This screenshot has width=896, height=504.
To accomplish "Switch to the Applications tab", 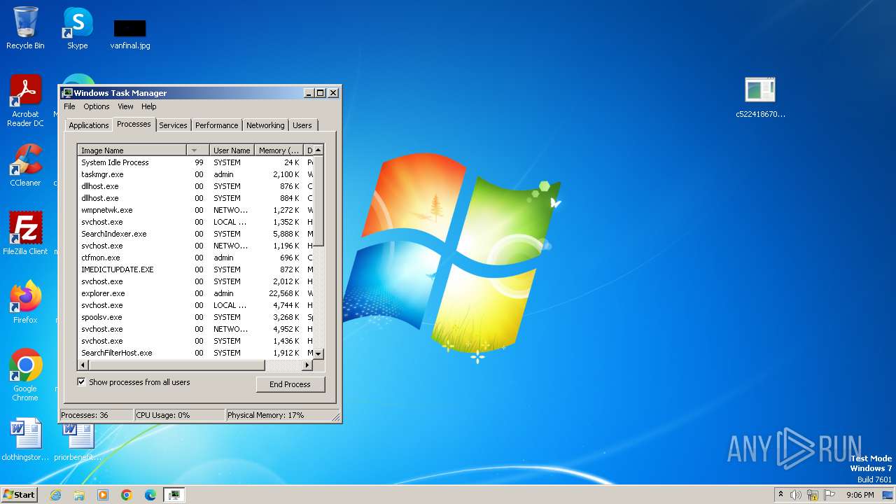I will (89, 125).
